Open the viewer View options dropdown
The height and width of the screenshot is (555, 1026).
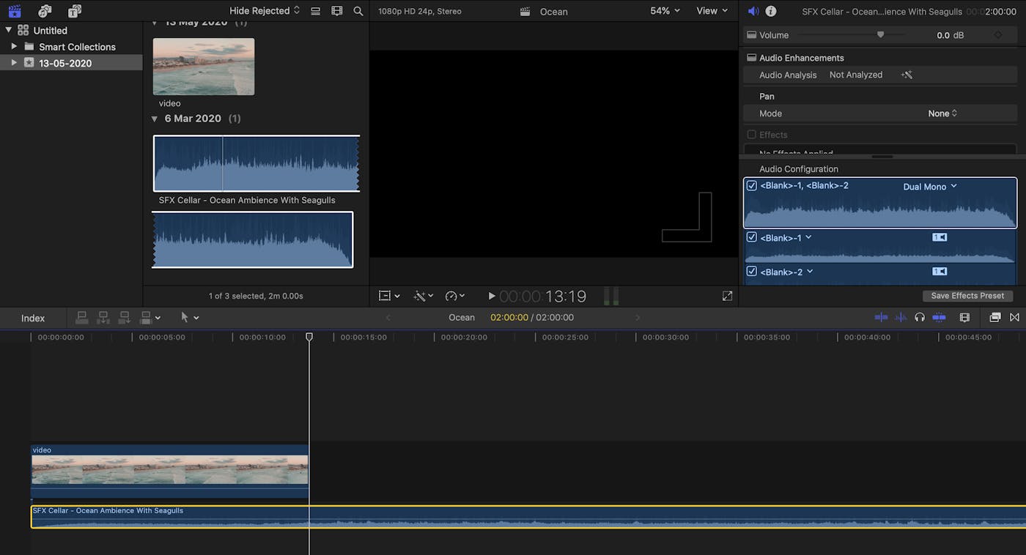pyautogui.click(x=712, y=11)
